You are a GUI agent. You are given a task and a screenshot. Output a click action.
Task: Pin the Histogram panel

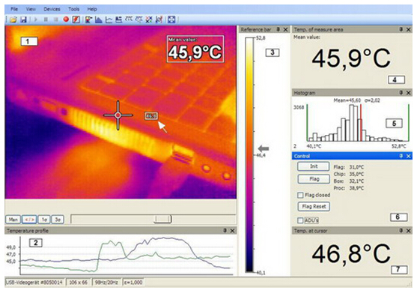tap(401, 93)
